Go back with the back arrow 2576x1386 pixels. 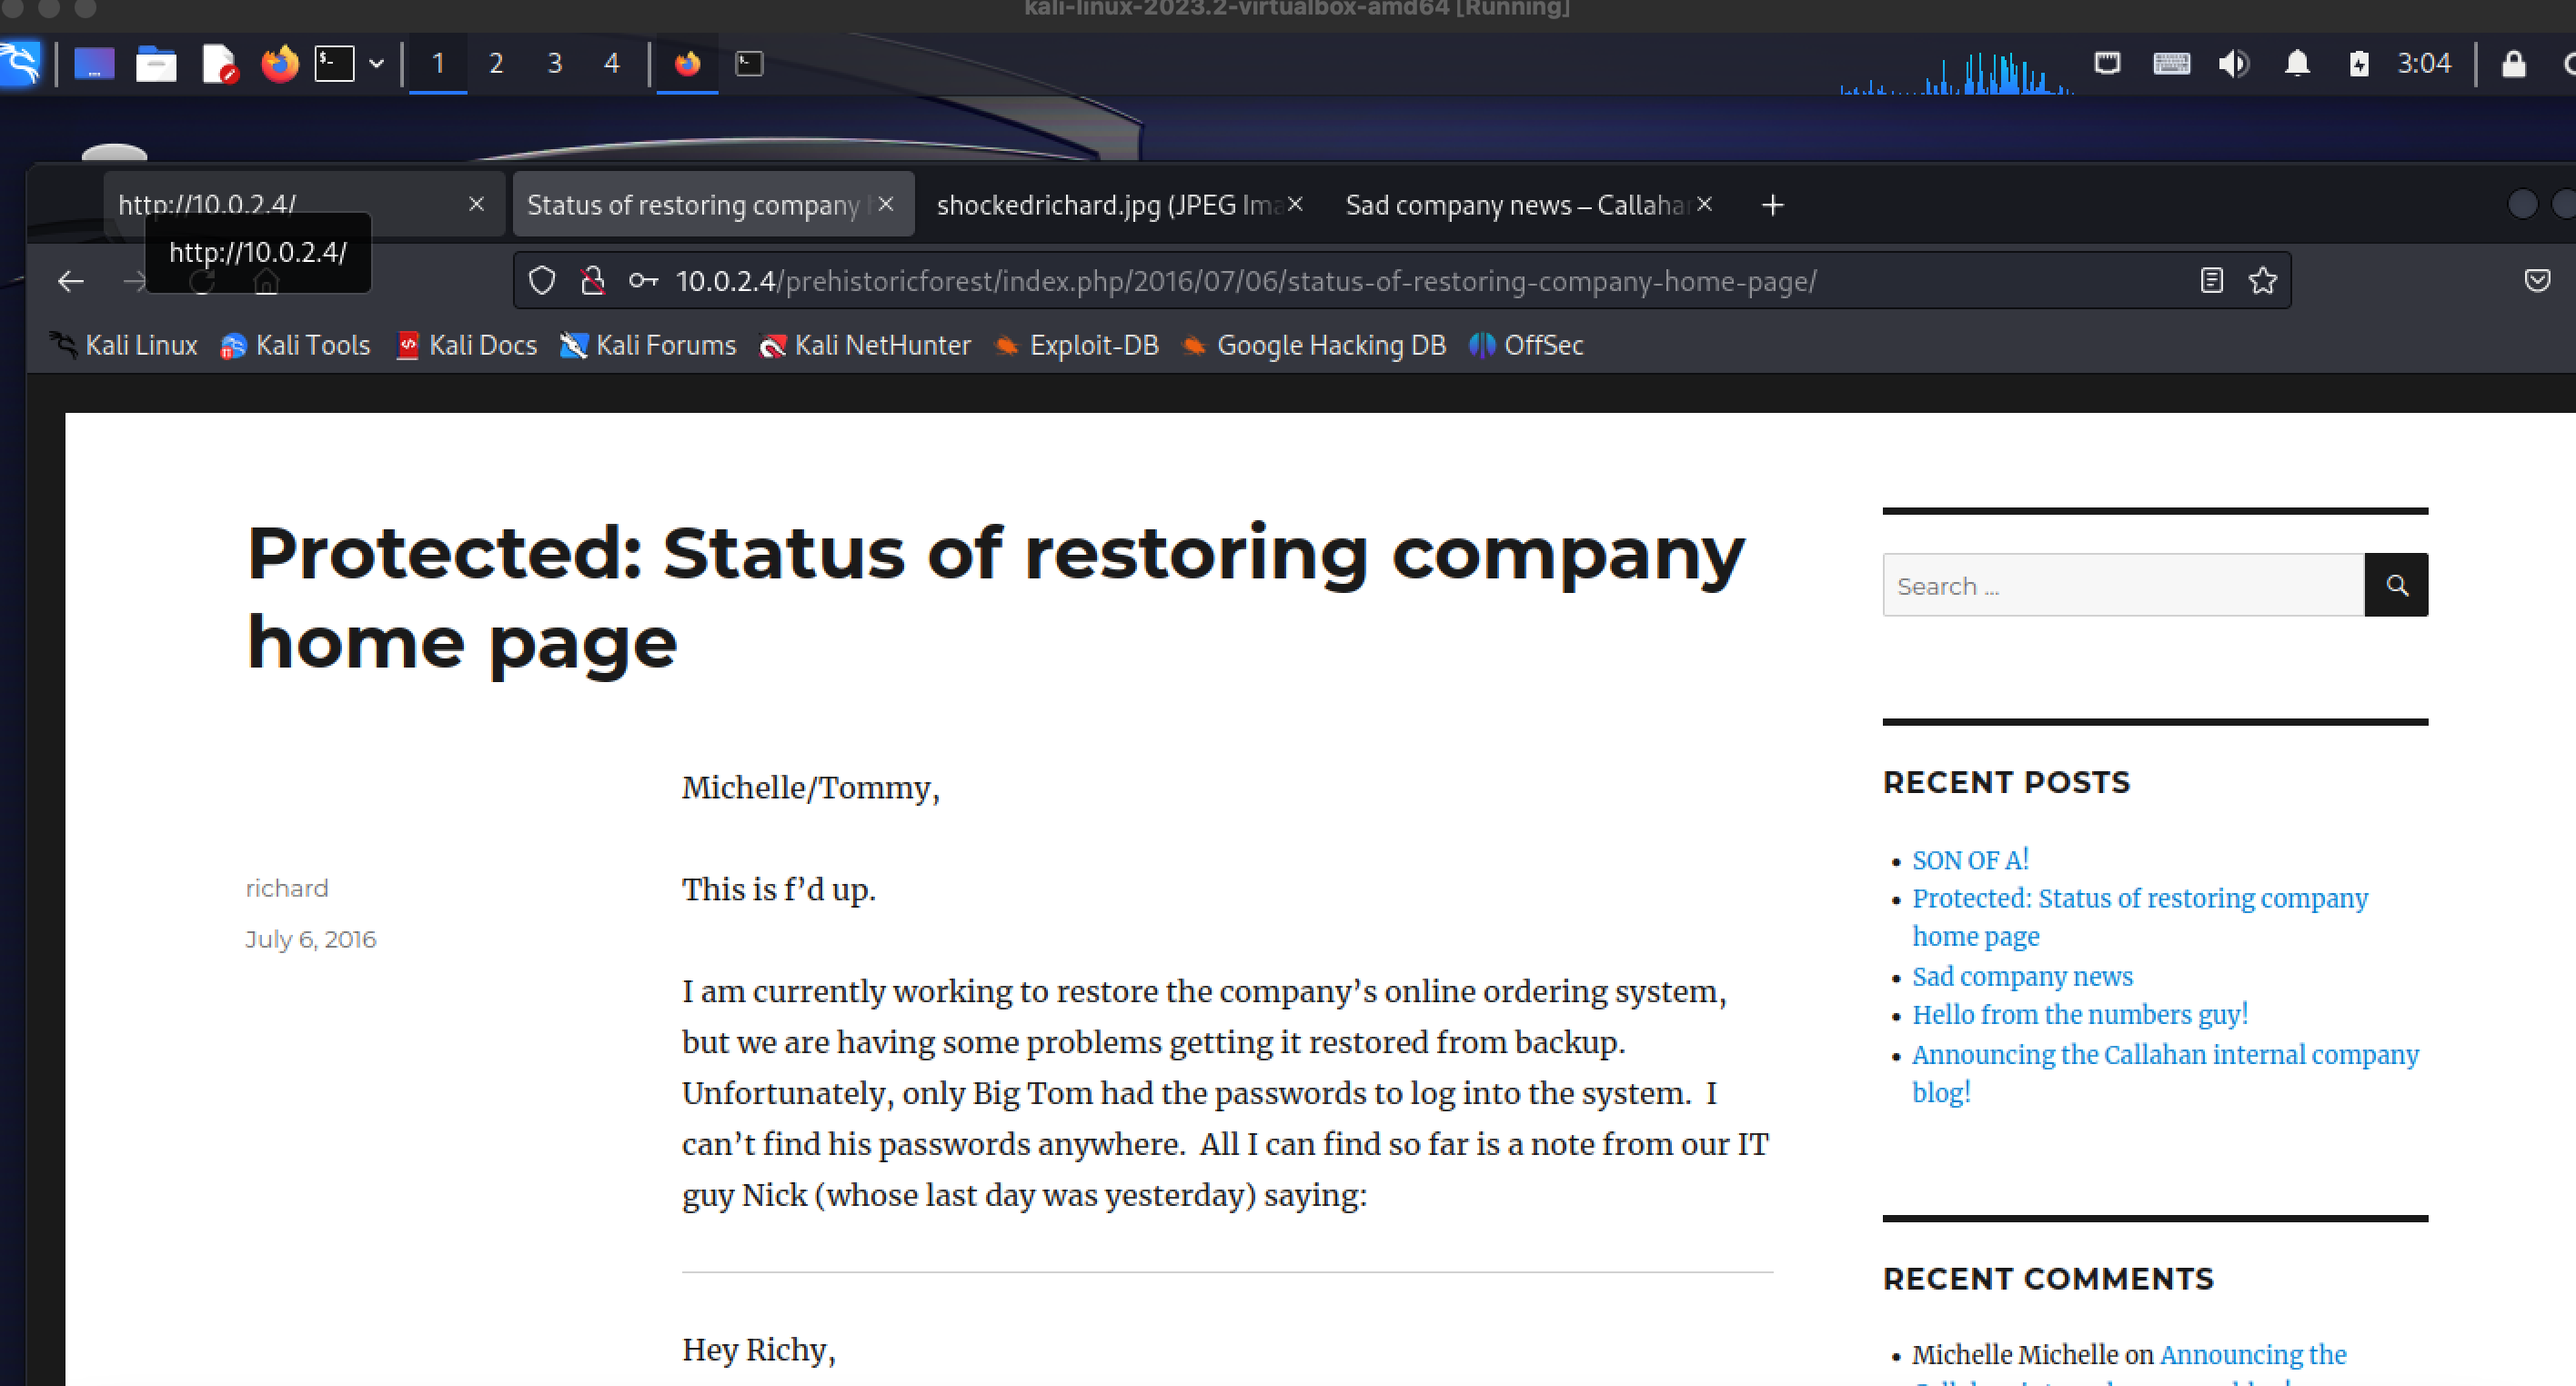pyautogui.click(x=71, y=282)
